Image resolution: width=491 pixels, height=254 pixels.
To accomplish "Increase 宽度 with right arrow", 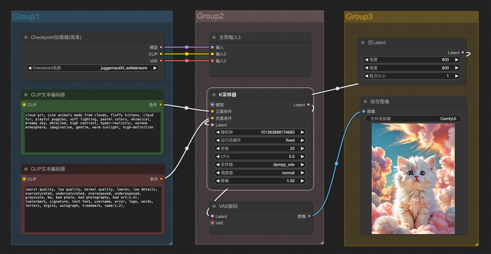I will [457, 60].
